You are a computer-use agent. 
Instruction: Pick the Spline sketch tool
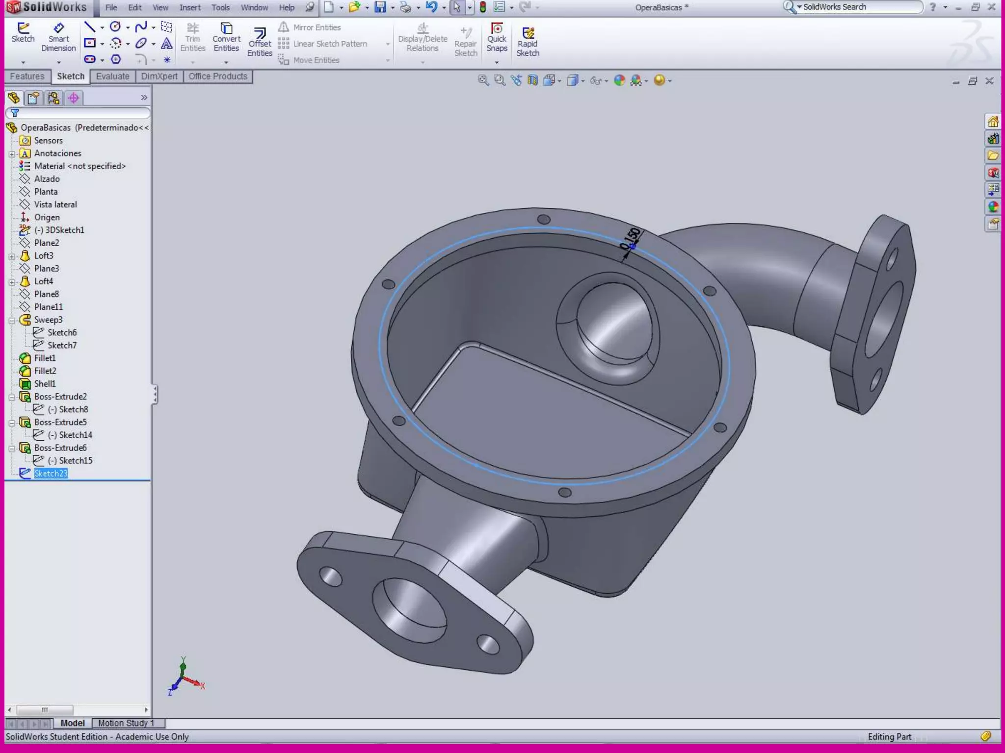pos(141,26)
